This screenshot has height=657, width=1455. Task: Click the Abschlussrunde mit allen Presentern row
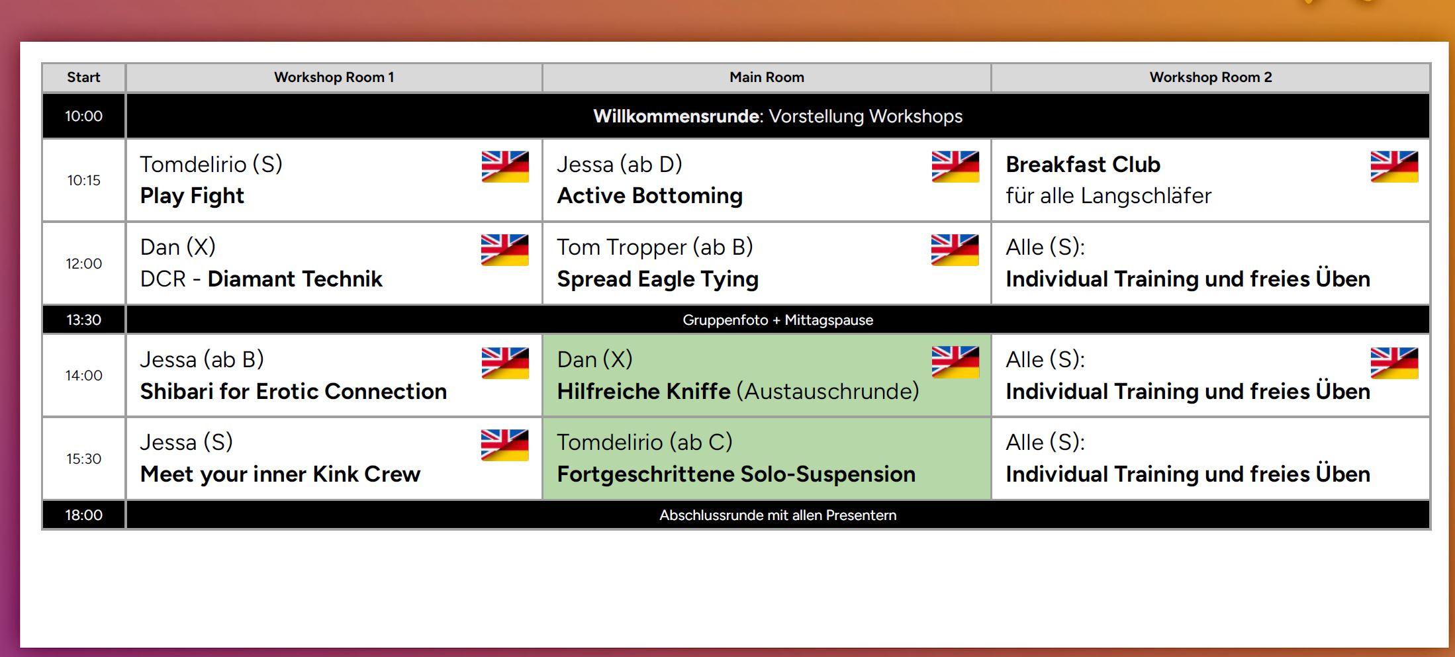[x=777, y=515]
